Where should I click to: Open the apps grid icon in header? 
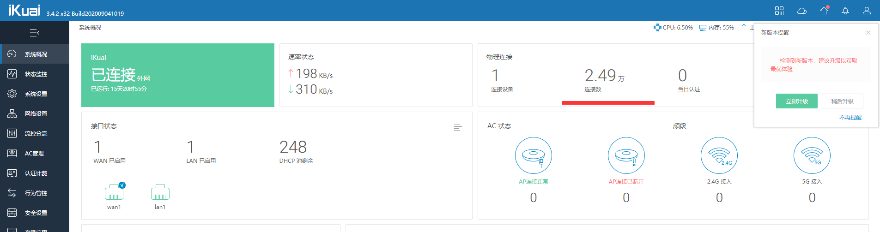tap(779, 11)
